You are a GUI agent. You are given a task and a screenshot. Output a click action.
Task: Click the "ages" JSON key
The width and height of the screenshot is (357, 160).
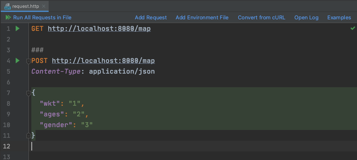(52, 114)
